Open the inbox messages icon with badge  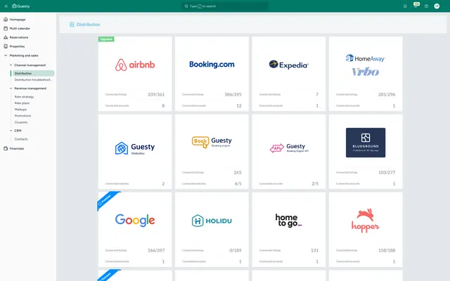click(416, 6)
